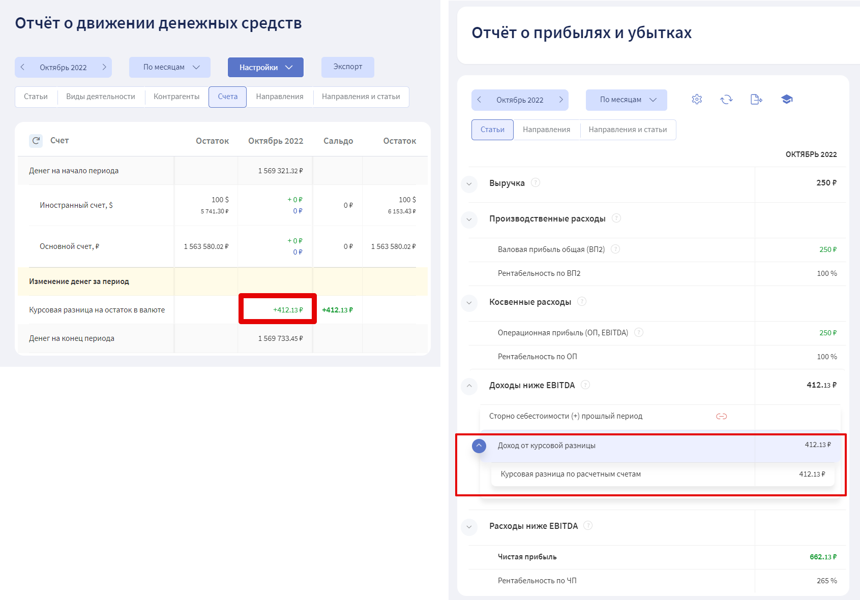Click the Экспорт button
This screenshot has width=860, height=600.
coord(348,67)
